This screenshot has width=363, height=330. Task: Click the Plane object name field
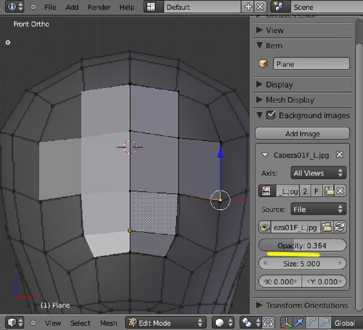pos(311,64)
